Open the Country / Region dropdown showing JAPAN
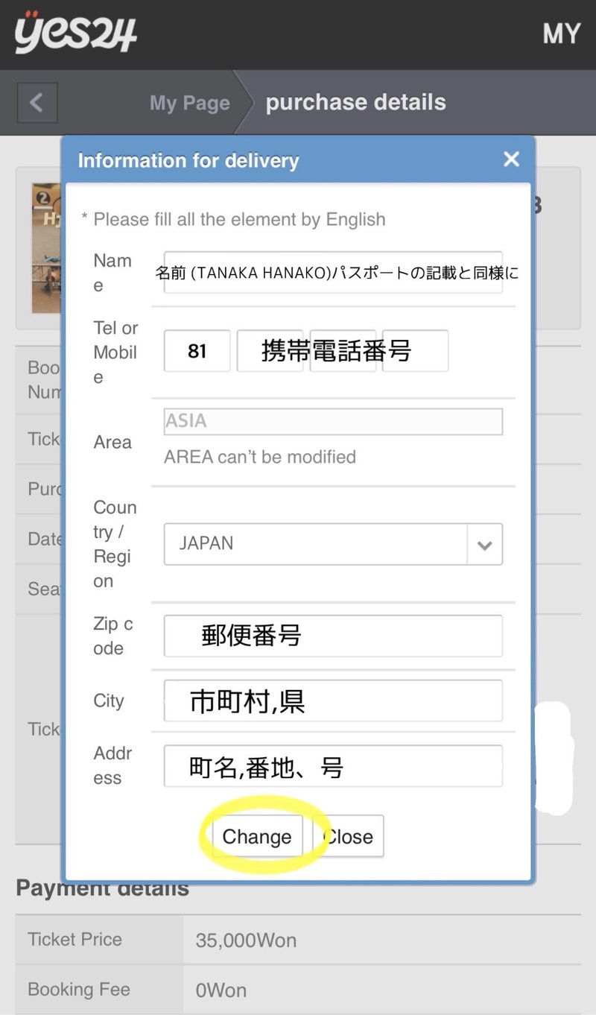This screenshot has height=1015, width=596. pos(317,544)
